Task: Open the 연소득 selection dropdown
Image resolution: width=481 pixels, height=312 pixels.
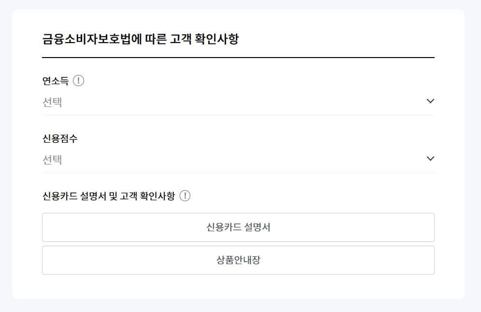Action: (238, 102)
